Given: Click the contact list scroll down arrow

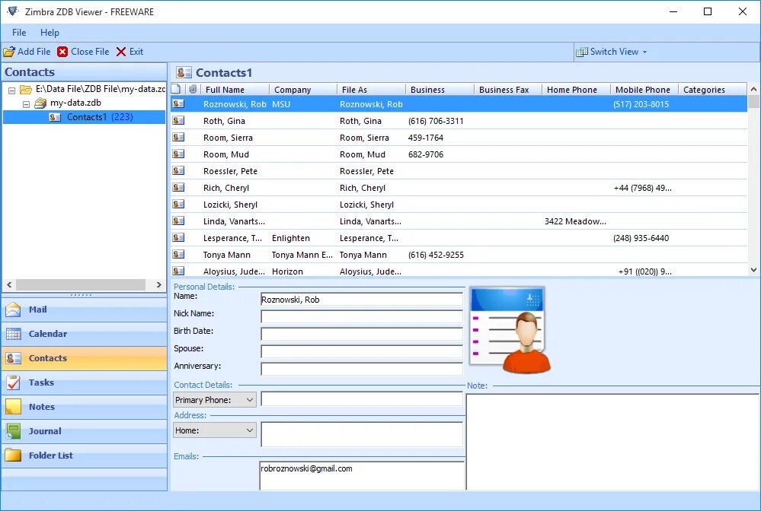Looking at the screenshot, I should click(753, 270).
